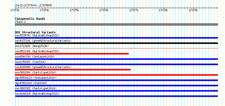Viewport: 225px width, 106px height.
Task: Select the dgv4391n100 blue bar
Action: 116,86
